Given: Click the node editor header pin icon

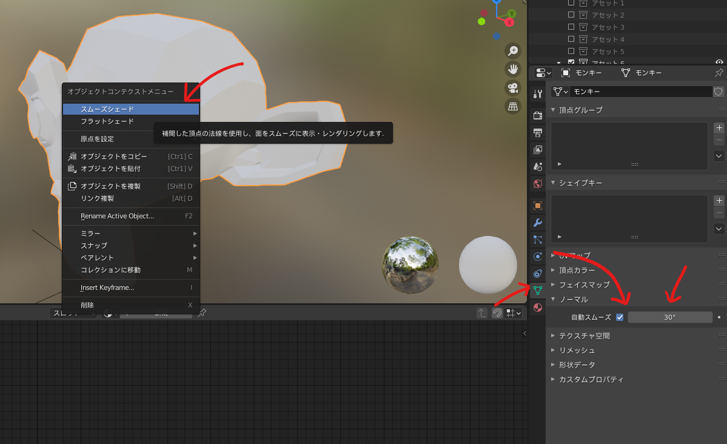Looking at the screenshot, I should pyautogui.click(x=202, y=313).
